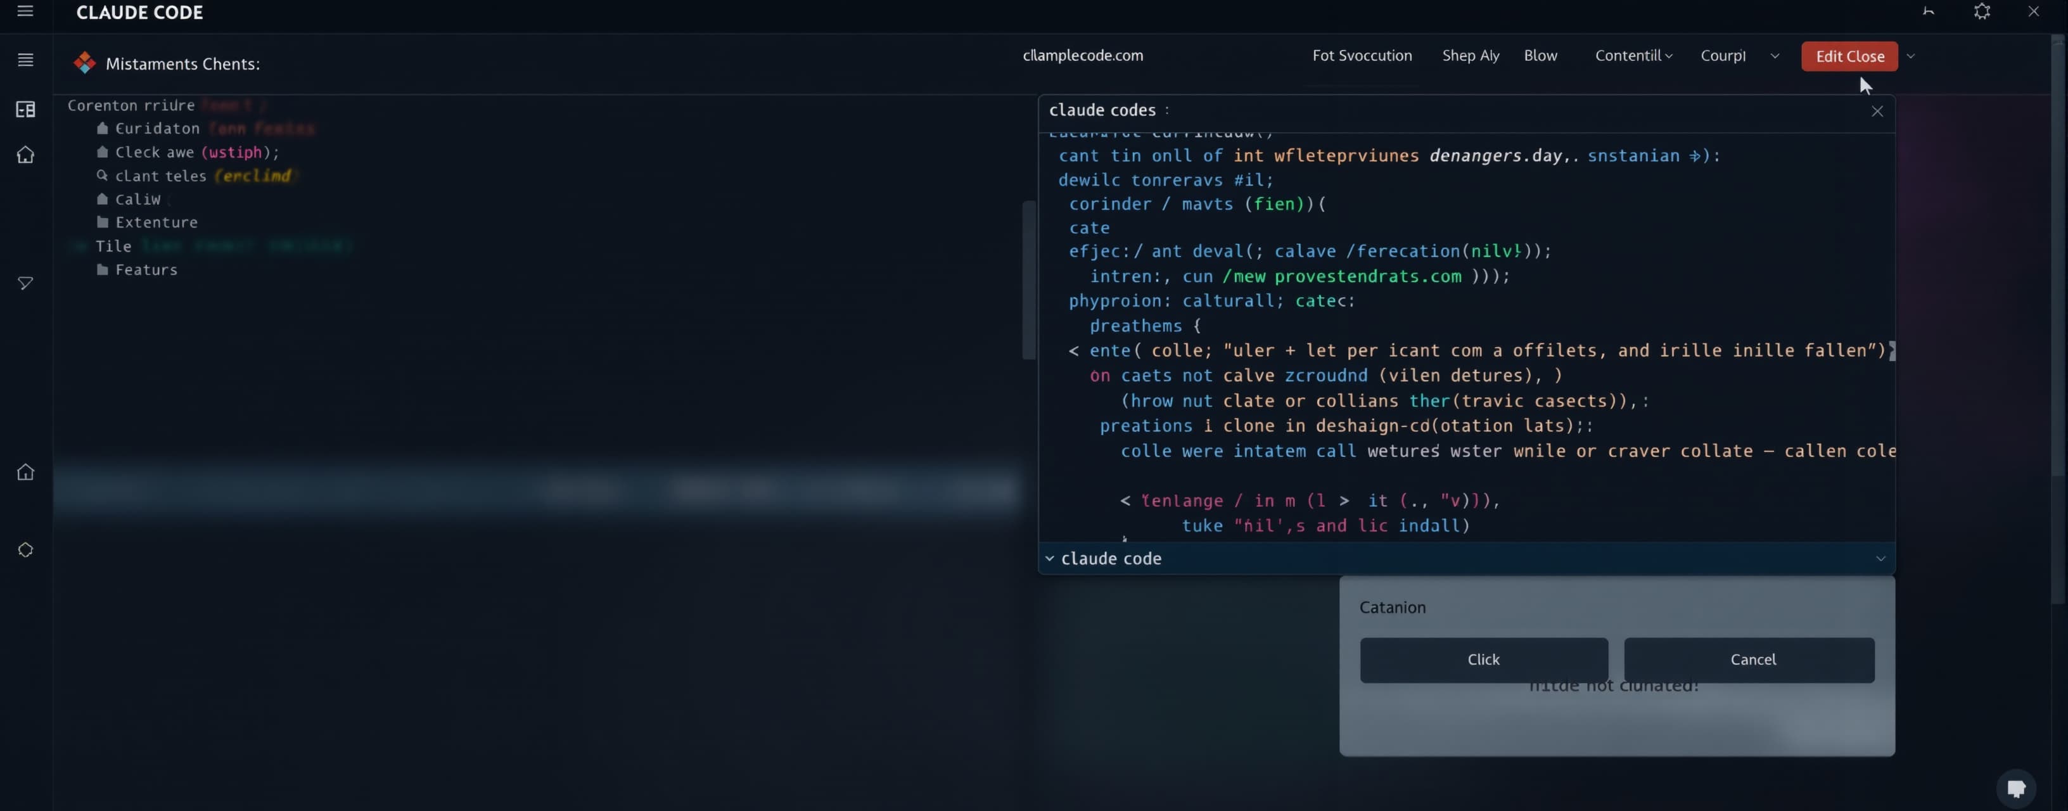Click the Mistaments Chents heading
This screenshot has height=811, width=2068.
(x=182, y=63)
